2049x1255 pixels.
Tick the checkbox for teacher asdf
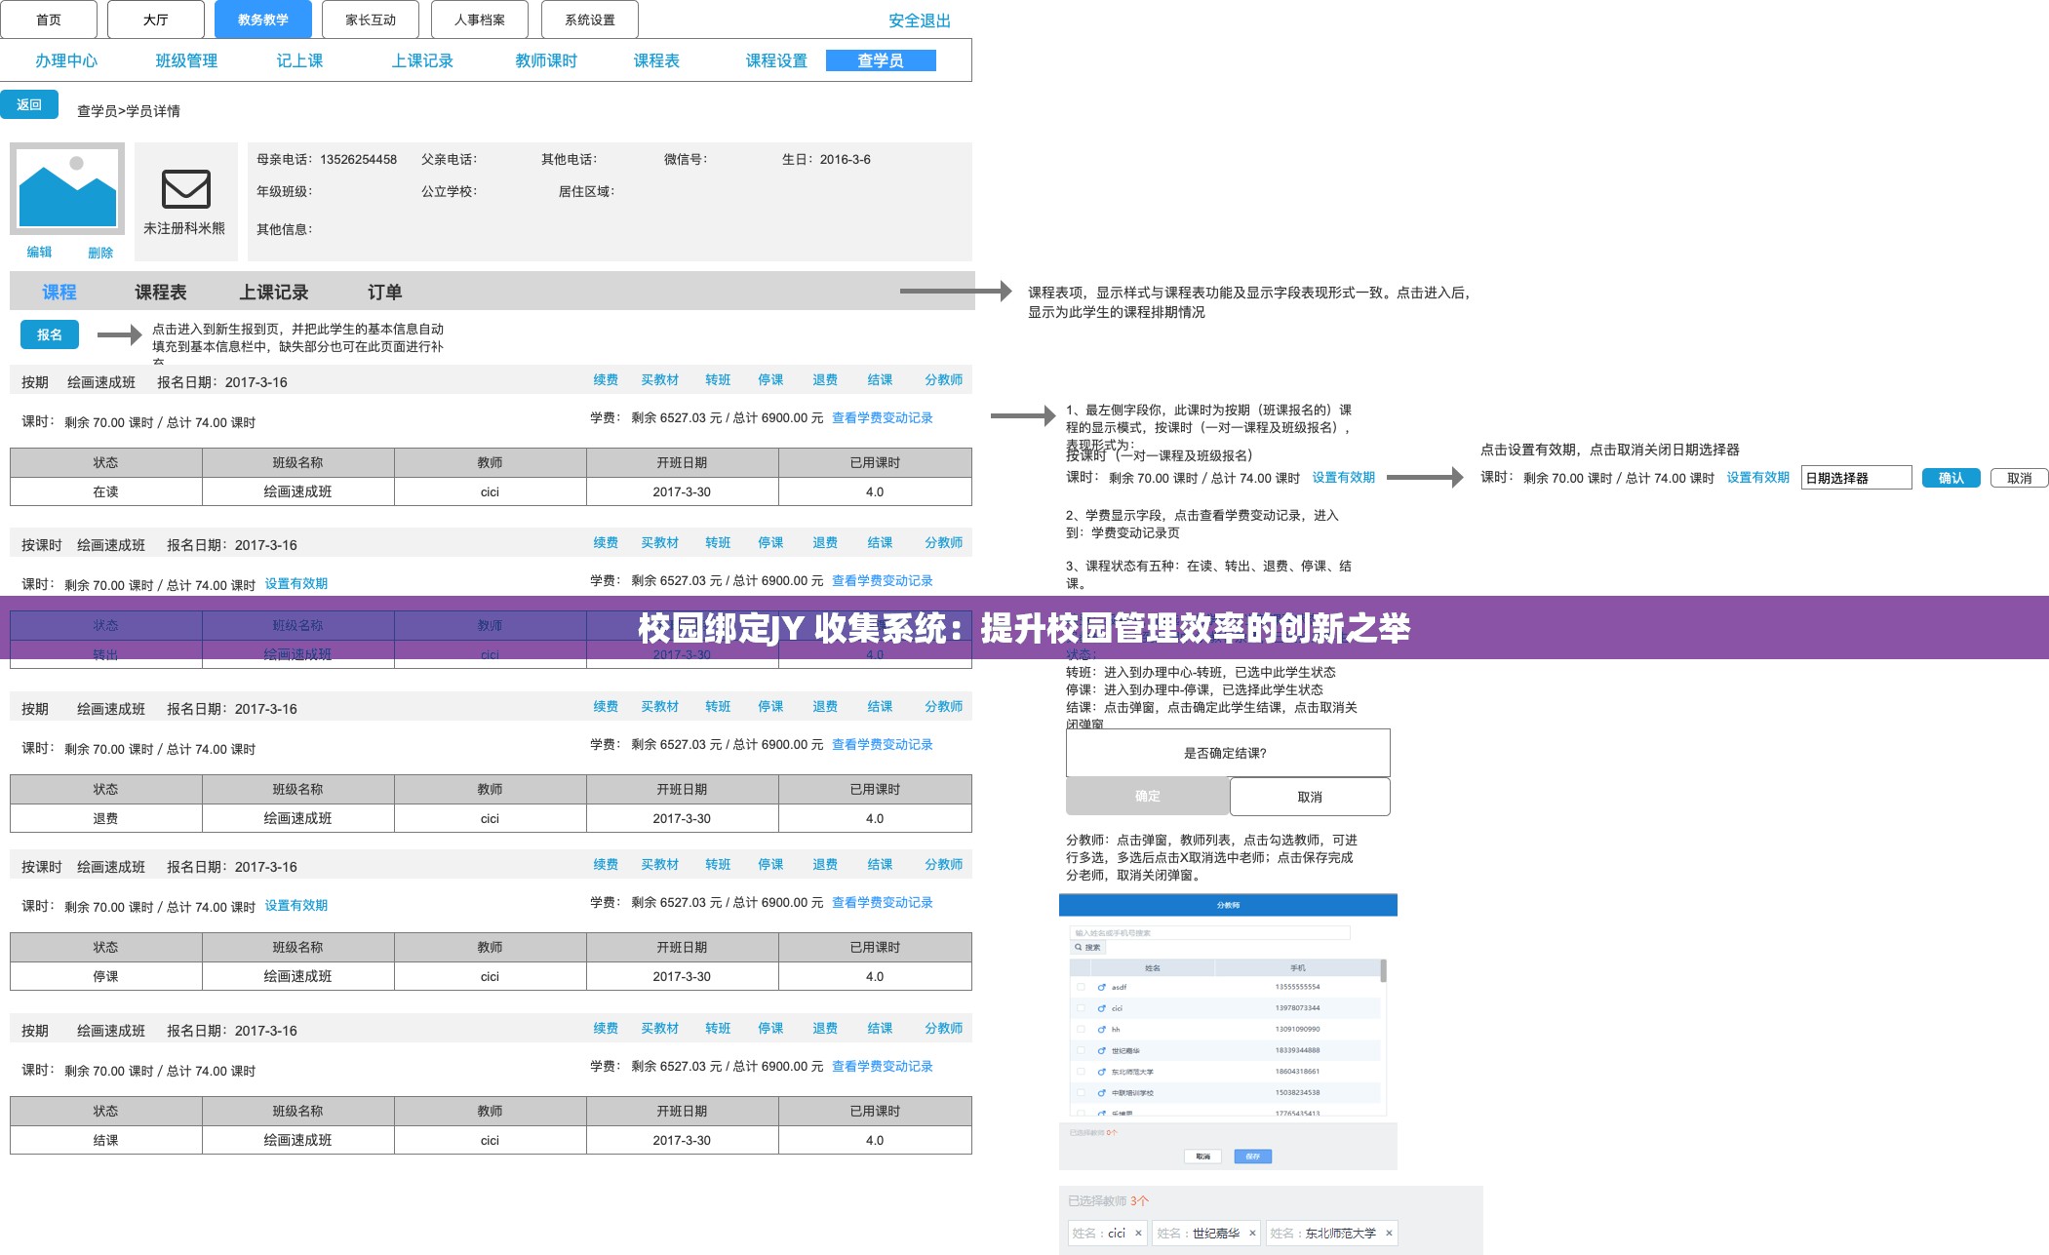(1081, 987)
